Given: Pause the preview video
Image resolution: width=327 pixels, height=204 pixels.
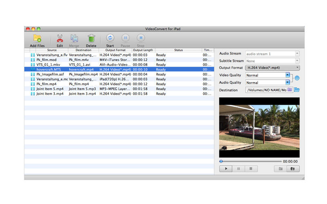Looking at the screenshot, I should tap(238, 169).
